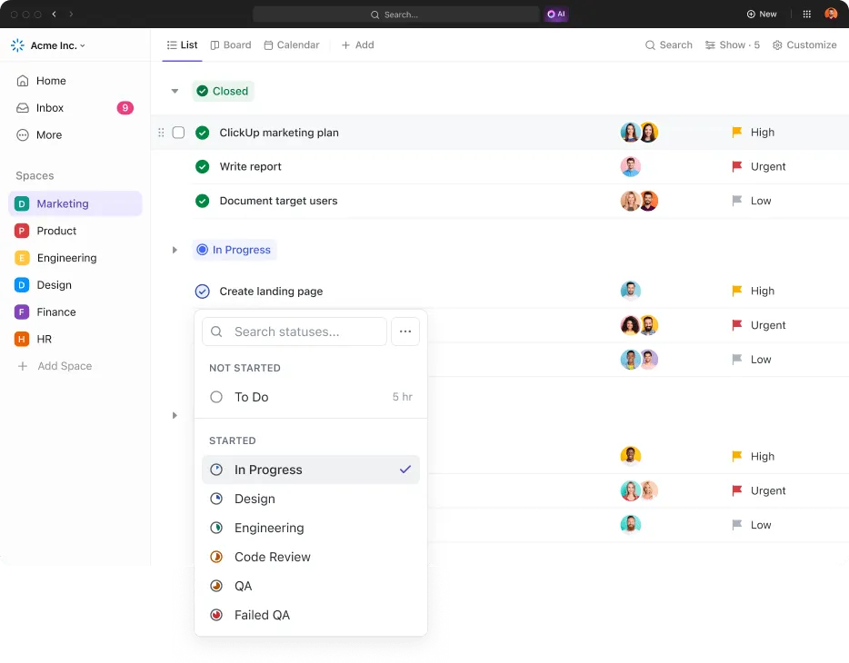Open the apps grid icon
849x663 pixels.
coord(806,14)
